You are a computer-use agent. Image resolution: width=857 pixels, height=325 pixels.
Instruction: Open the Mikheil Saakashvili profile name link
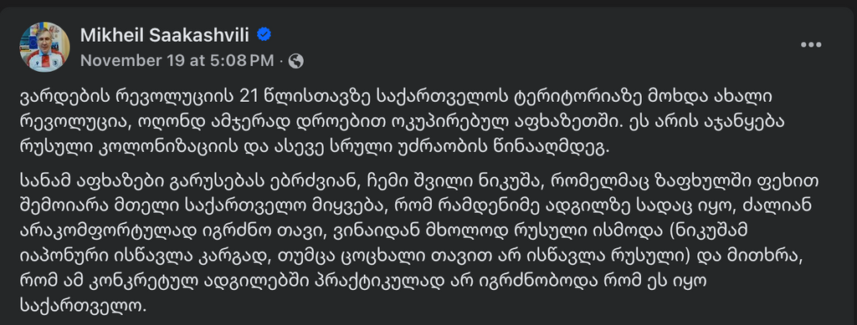click(x=165, y=35)
